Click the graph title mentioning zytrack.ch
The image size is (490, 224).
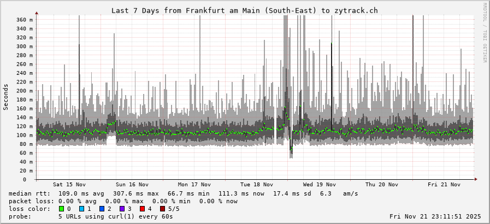click(x=244, y=10)
